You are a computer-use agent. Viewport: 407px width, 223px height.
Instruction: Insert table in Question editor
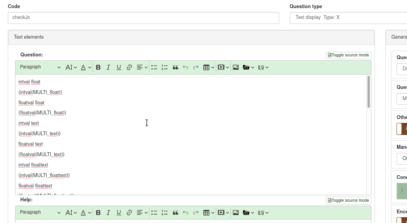[x=209, y=67]
